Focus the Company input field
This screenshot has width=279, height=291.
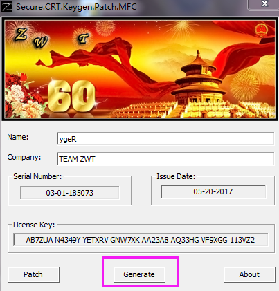[x=165, y=159]
